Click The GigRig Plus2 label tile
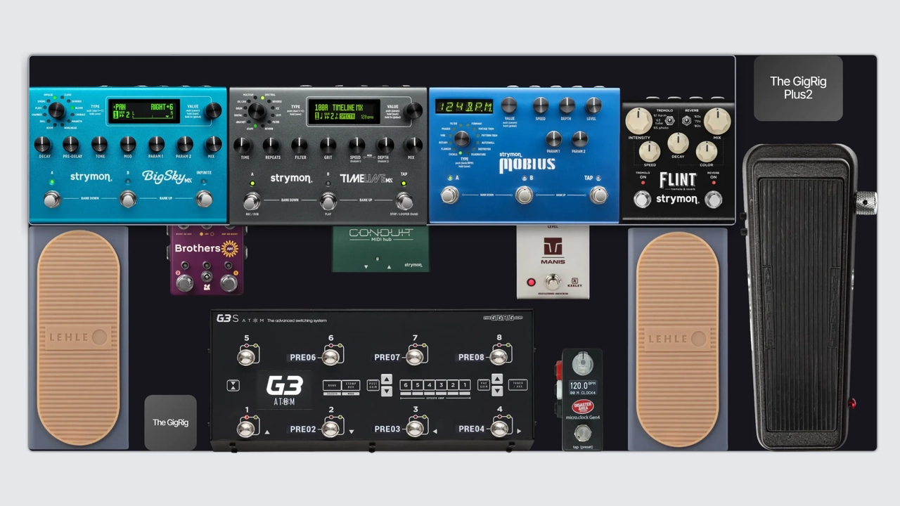Screen dimensions: 900x506 point(798,88)
